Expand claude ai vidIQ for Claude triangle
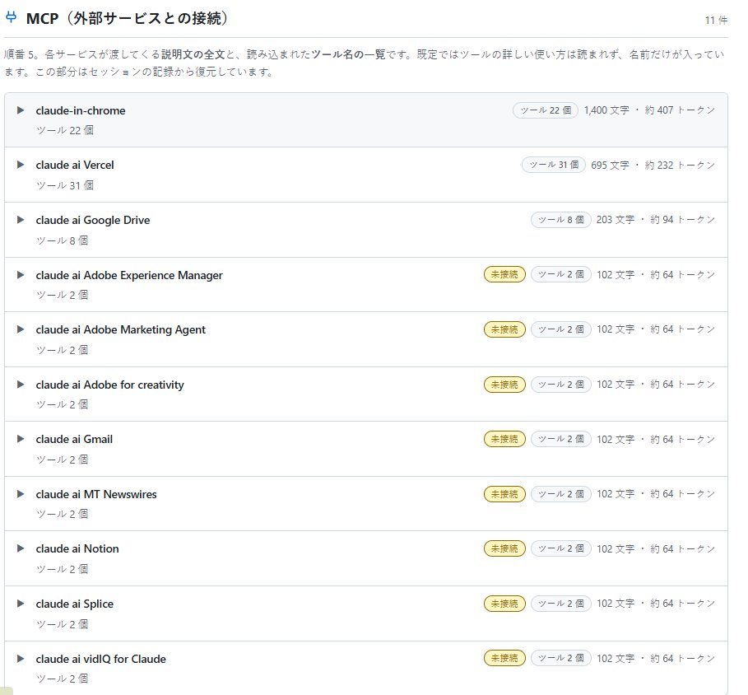The image size is (748, 695). (x=21, y=659)
